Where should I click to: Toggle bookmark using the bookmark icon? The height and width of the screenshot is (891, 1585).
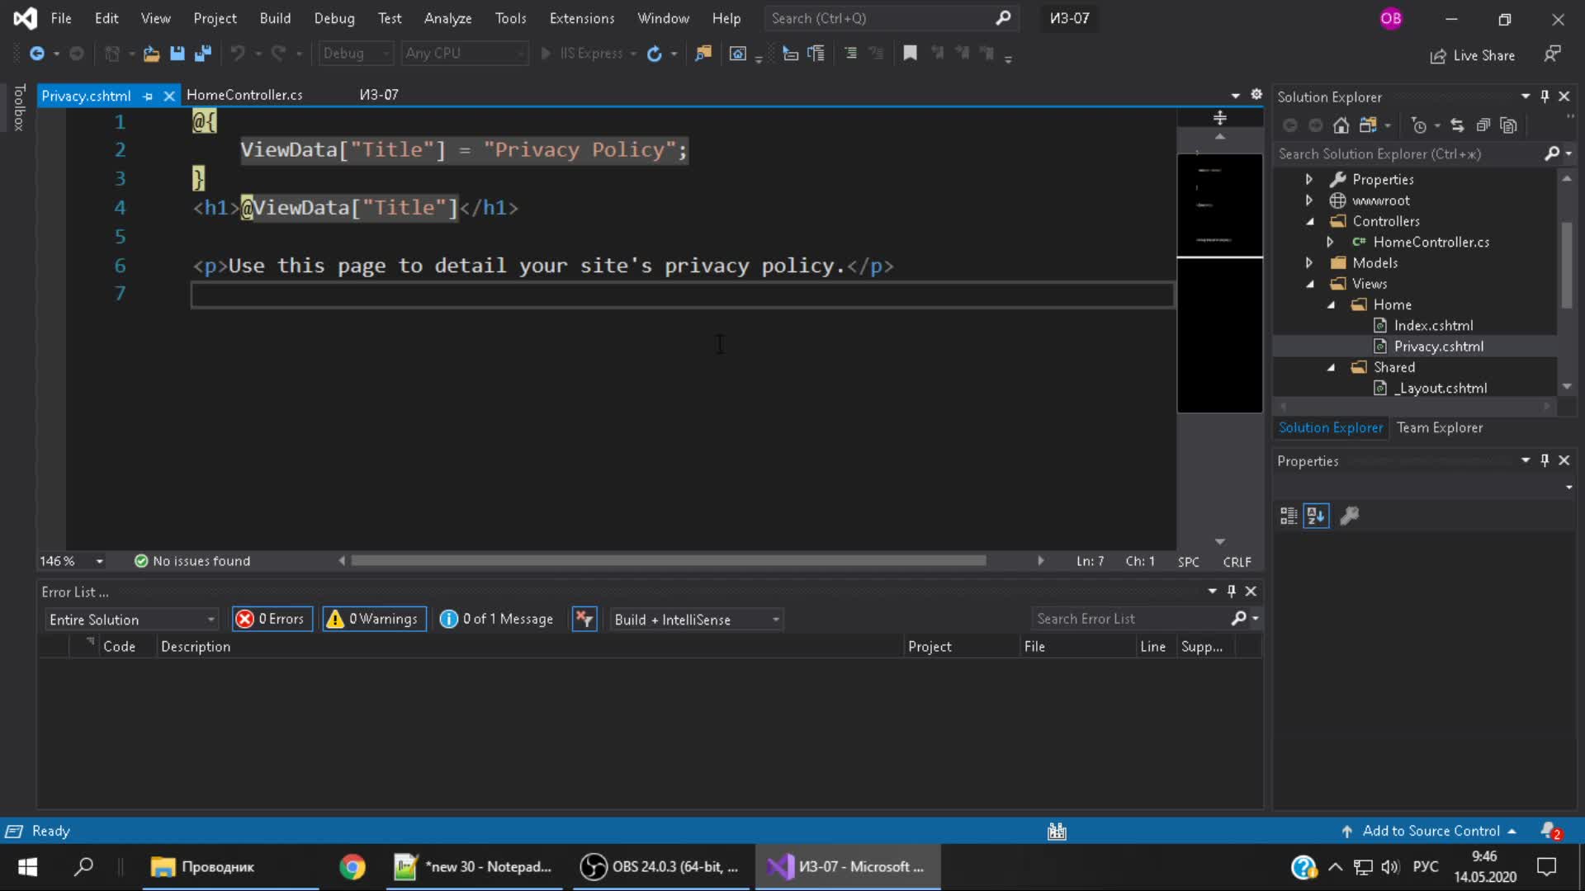tap(910, 54)
